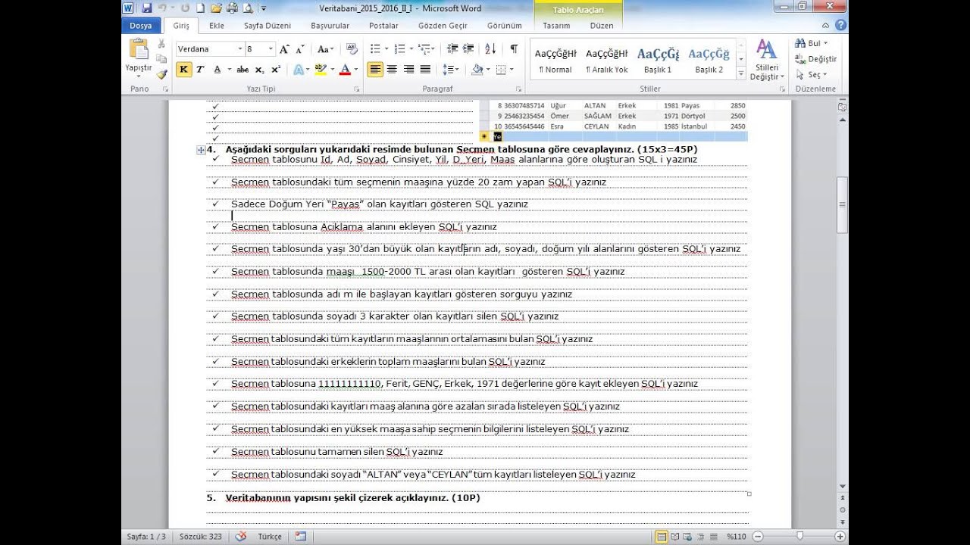This screenshot has width=970, height=545.
Task: Activate the Format Painter brush
Action: point(161,74)
